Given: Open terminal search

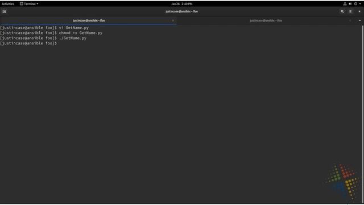Looking at the screenshot, I should point(342,11).
